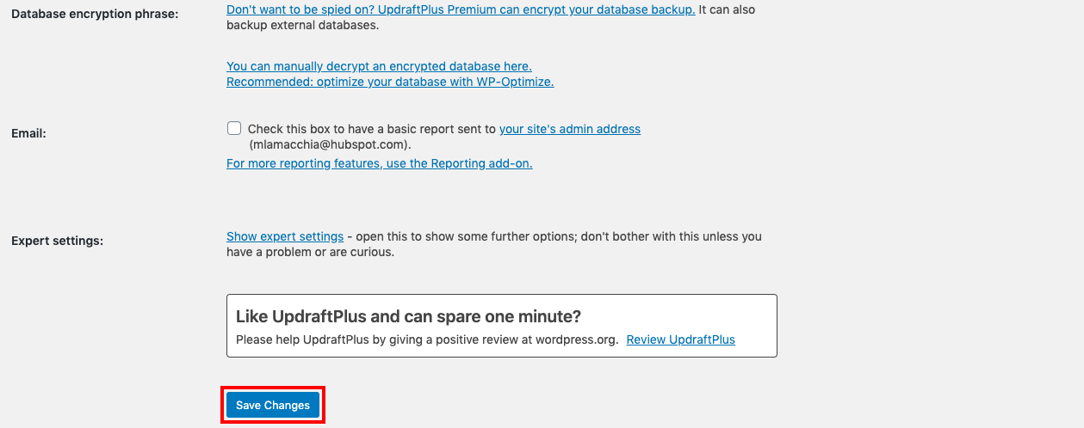Click the Save Changes button
The height and width of the screenshot is (428, 1084).
[273, 406]
